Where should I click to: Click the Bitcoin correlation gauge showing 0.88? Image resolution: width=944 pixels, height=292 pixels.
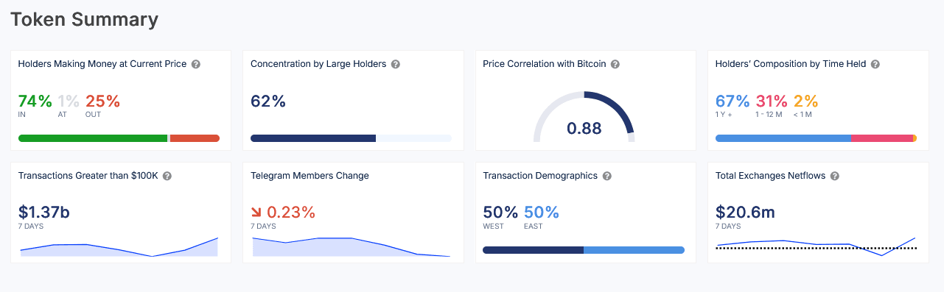[x=584, y=116]
